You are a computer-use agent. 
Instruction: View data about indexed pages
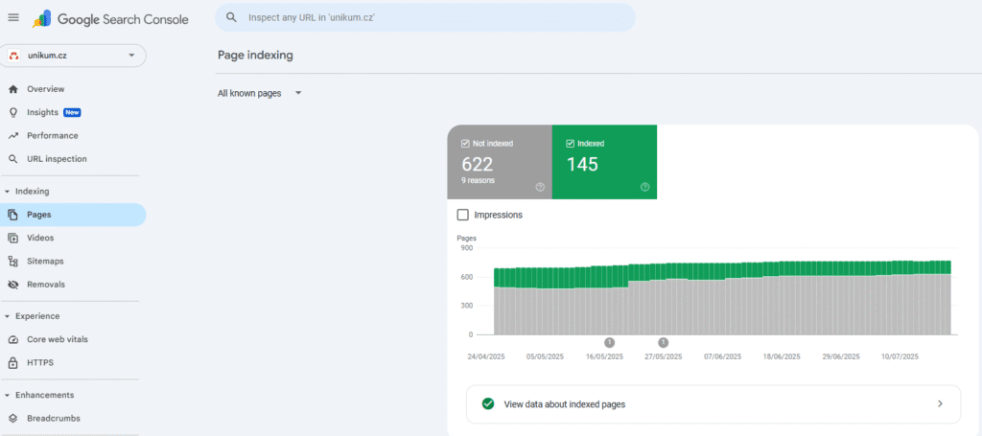click(x=713, y=404)
